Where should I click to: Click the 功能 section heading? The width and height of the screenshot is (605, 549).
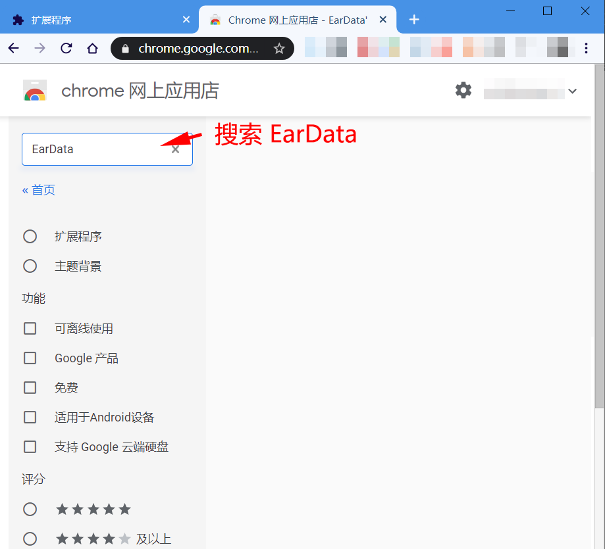pos(34,298)
